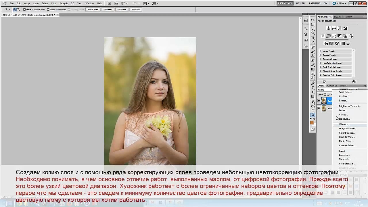Screen dimensions: 368x207
Task: Launch Mini Bridge from application bar
Action: [116, 3]
